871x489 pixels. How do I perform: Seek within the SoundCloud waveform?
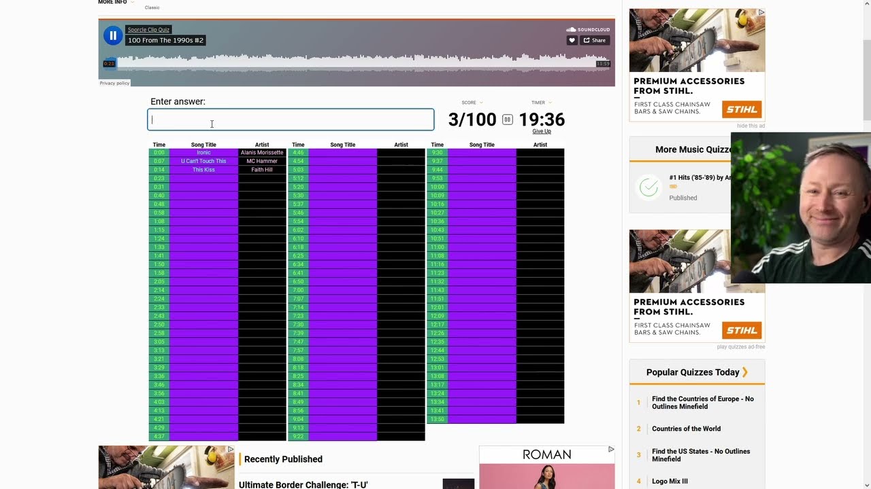[357, 62]
